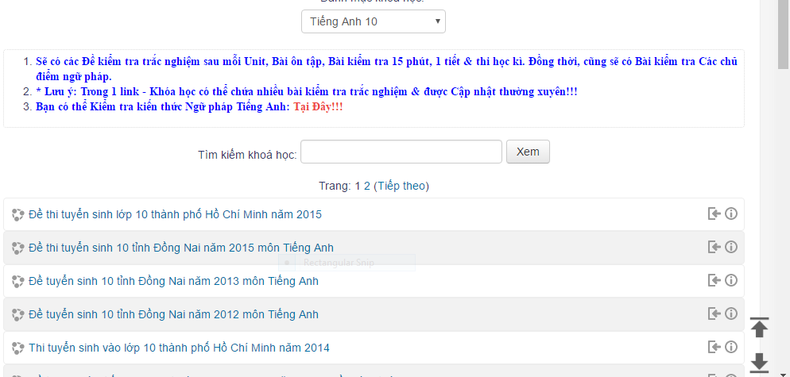
Task: Open Đề thi tuyển sinh lớp 10 Hồ Chí Minh 2015
Action: point(175,214)
